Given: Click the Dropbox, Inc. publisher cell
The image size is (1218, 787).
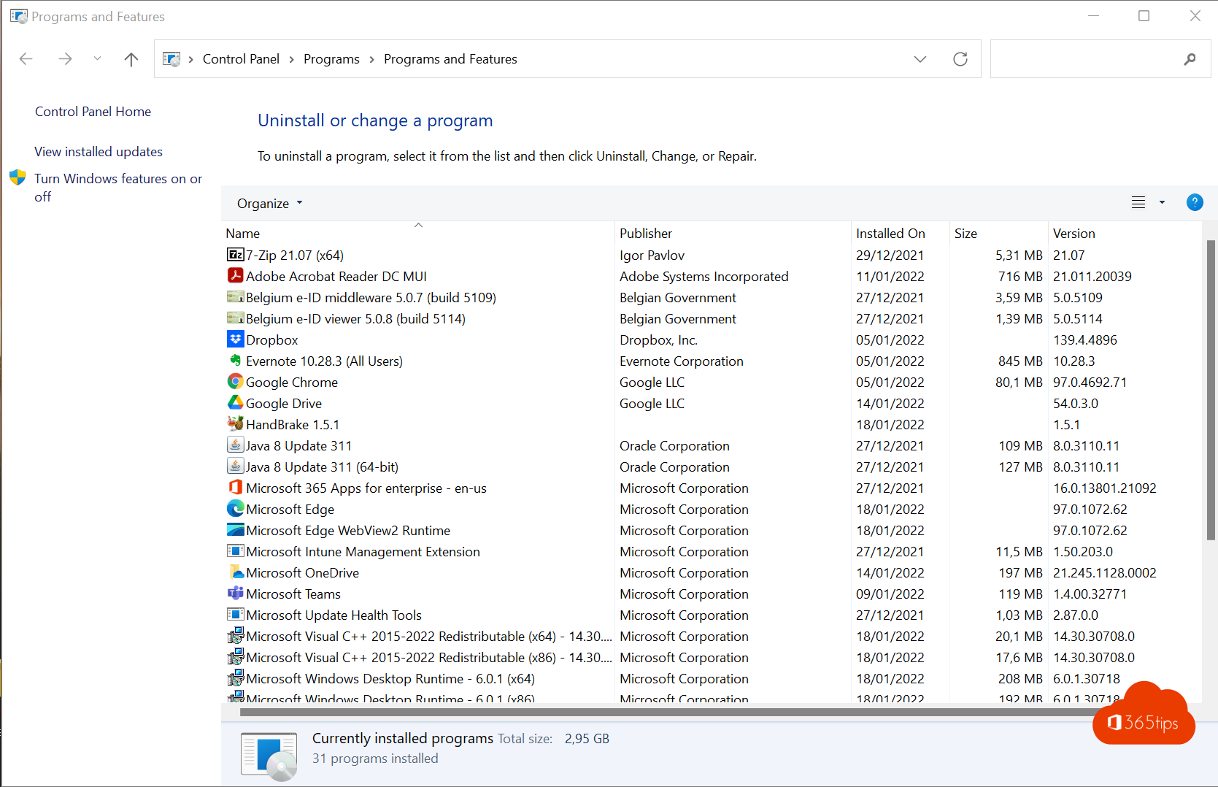Looking at the screenshot, I should click(658, 340).
